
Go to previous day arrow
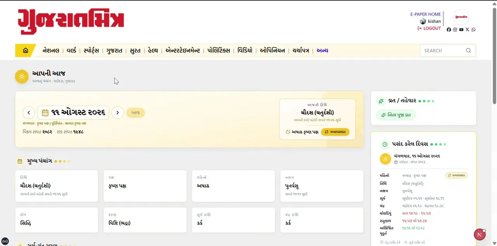[x=29, y=113]
